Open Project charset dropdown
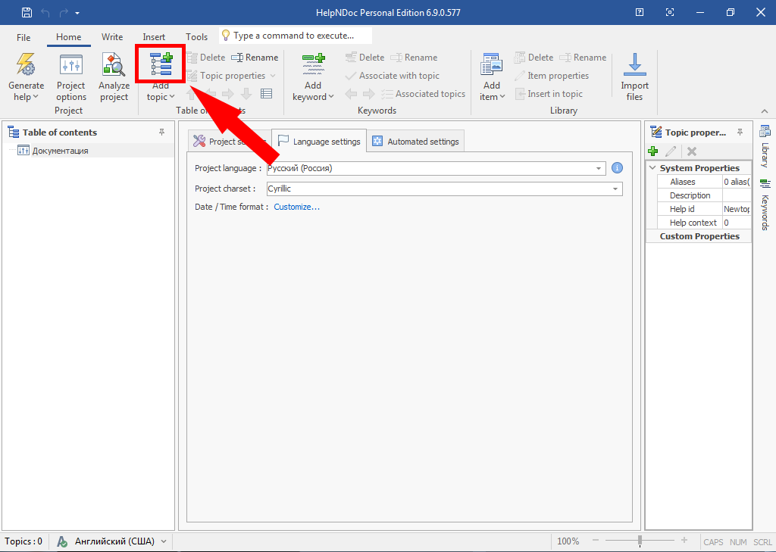Screen dimensions: 776x552 click(615, 189)
